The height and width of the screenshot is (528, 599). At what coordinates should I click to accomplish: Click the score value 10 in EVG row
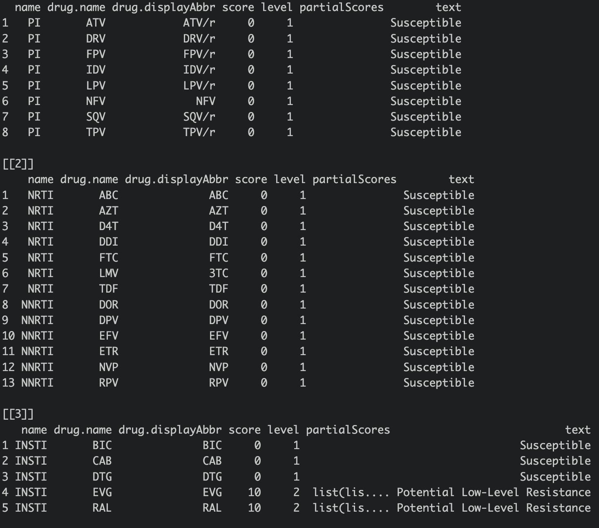coord(254,492)
